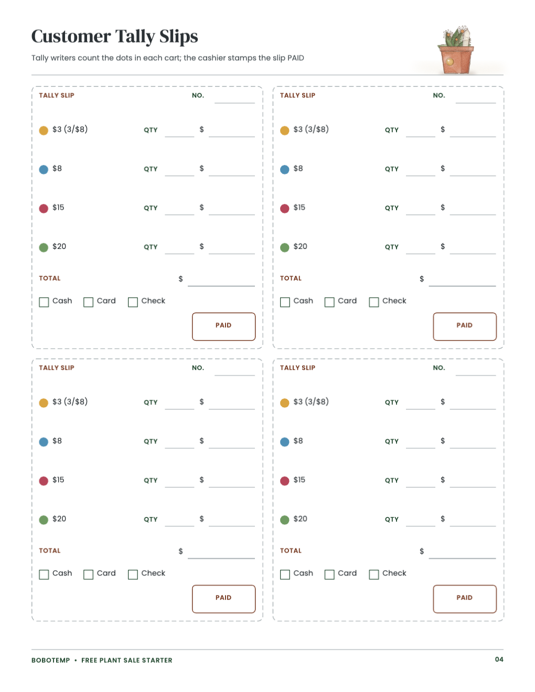The width and height of the screenshot is (535, 692).
Task: Click the $3 QTY field in top-left slip
Action: coord(179,131)
